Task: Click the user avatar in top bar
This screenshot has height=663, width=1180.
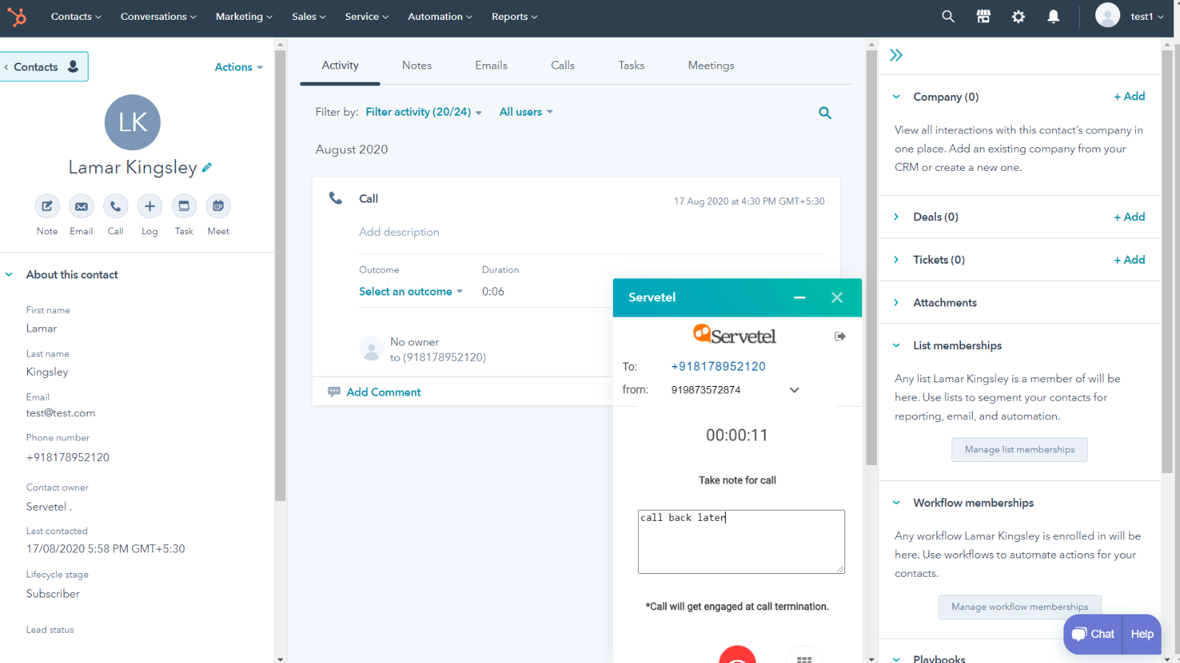Action: 1107,15
